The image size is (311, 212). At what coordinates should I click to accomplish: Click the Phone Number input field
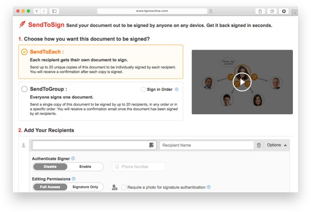click(139, 166)
